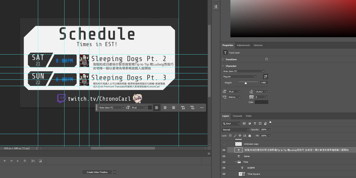Open the Metrics kerning dropdown
The image size is (356, 178).
coord(239,97)
